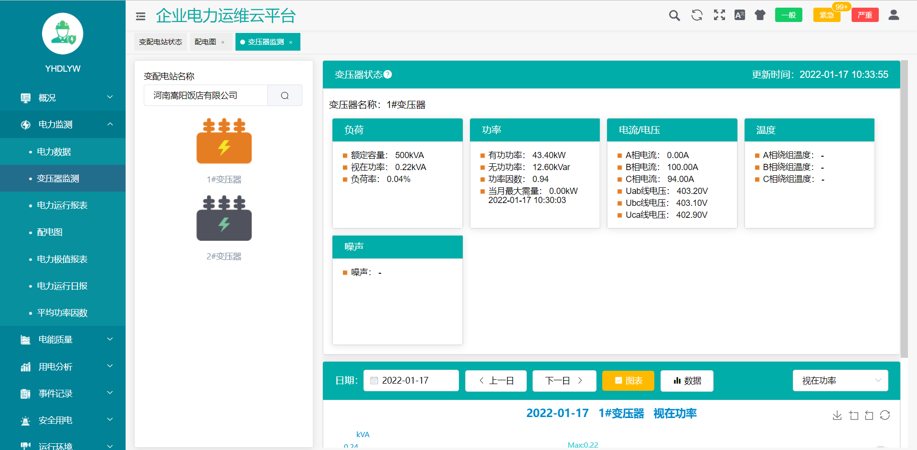Open the 视在功率 metric dropdown

[840, 381]
